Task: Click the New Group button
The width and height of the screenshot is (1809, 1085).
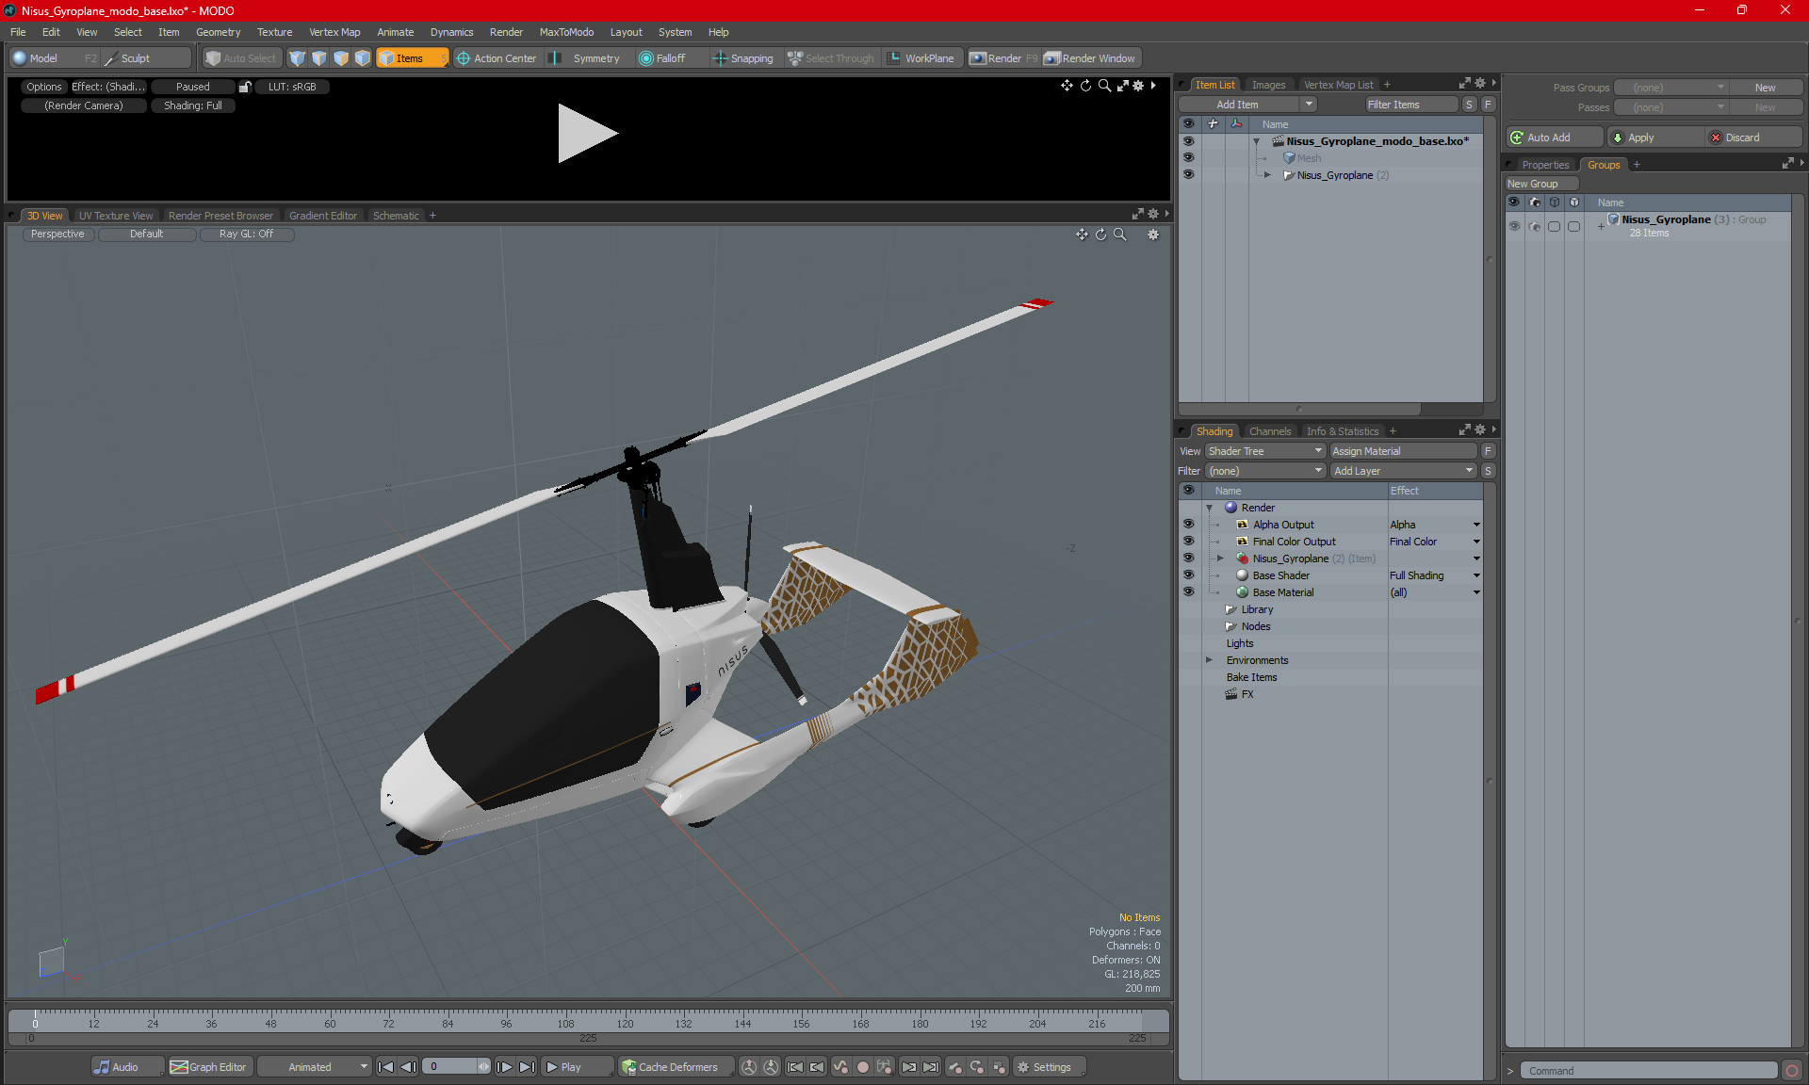Action: [1540, 184]
